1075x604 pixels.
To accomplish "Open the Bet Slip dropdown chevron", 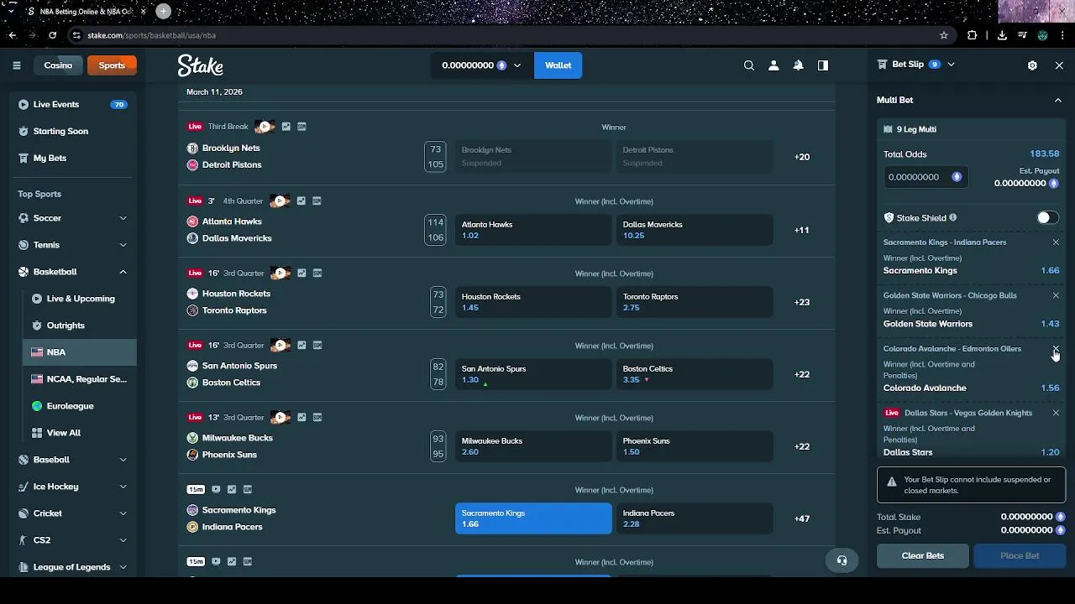I will click(x=951, y=65).
